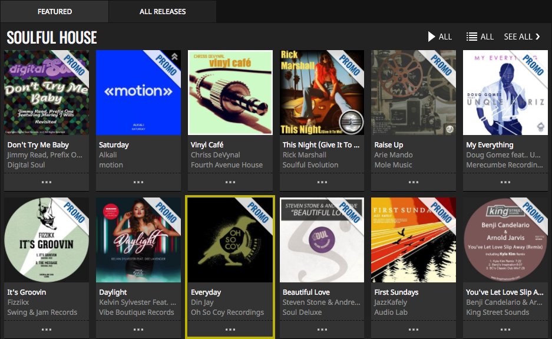Open Raise Up film reel cover
This screenshot has width=552, height=339.
414,93
